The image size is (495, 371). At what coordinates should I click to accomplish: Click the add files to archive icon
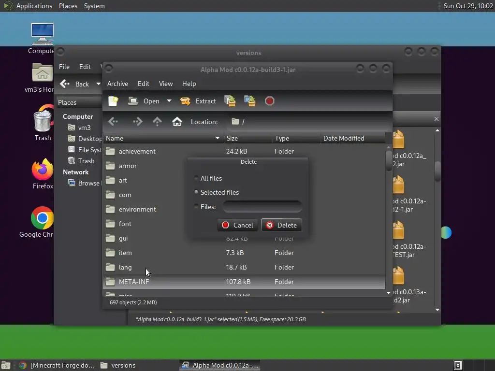tap(230, 101)
